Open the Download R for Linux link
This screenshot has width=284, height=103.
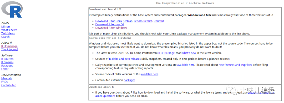click(109, 21)
